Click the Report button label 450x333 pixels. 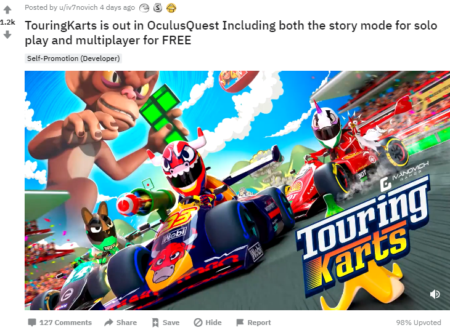point(259,323)
